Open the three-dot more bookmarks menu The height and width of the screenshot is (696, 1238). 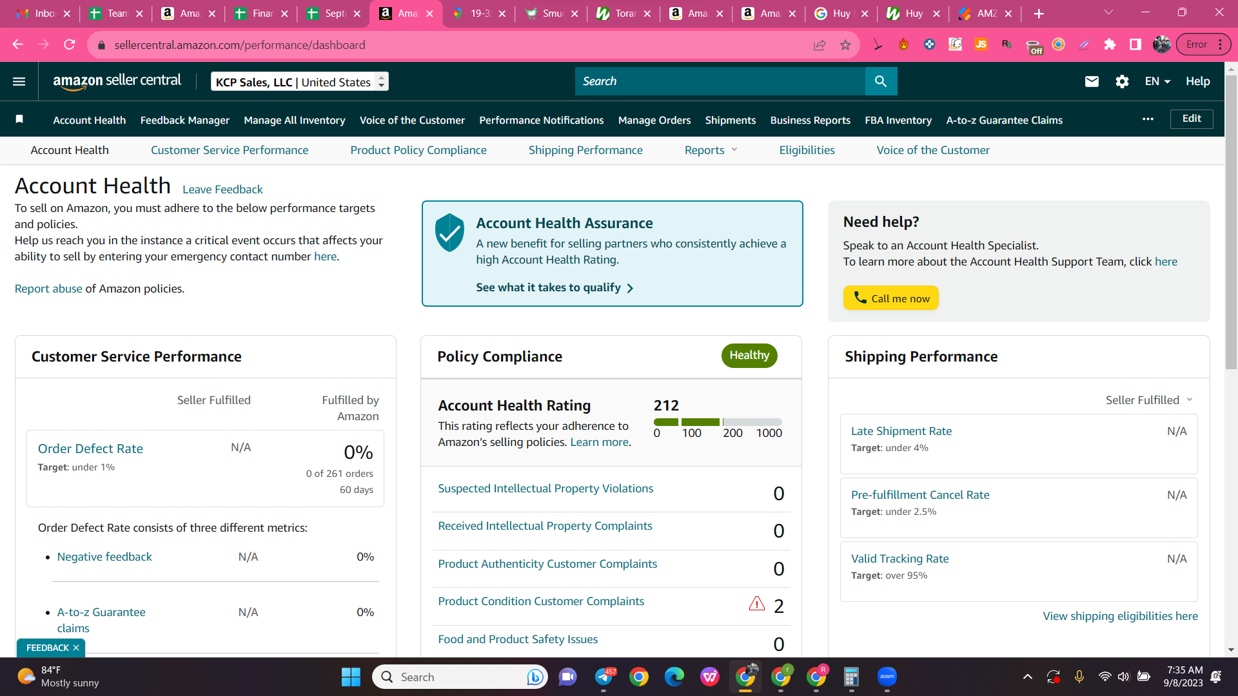[1148, 119]
